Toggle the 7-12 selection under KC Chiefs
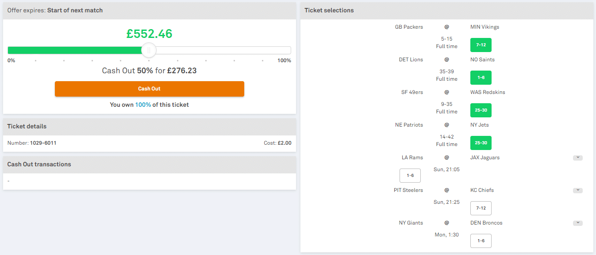Screen dimensions: 596x255 pos(481,208)
